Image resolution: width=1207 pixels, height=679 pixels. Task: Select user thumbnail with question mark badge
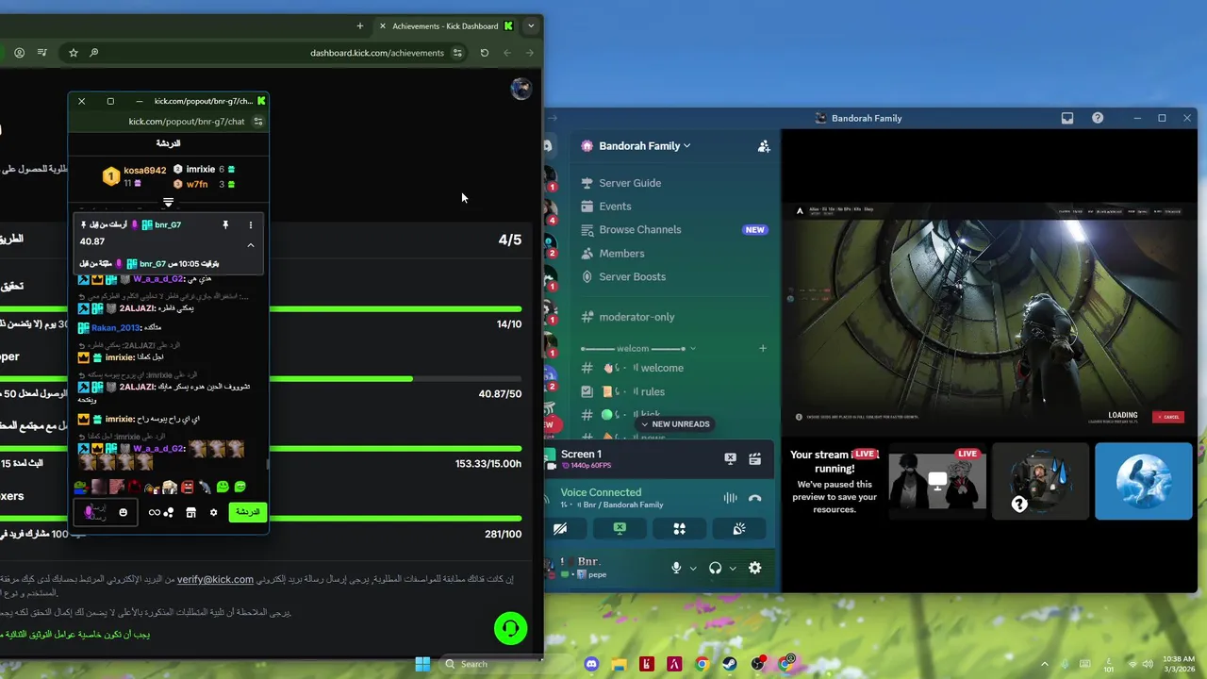point(1040,481)
